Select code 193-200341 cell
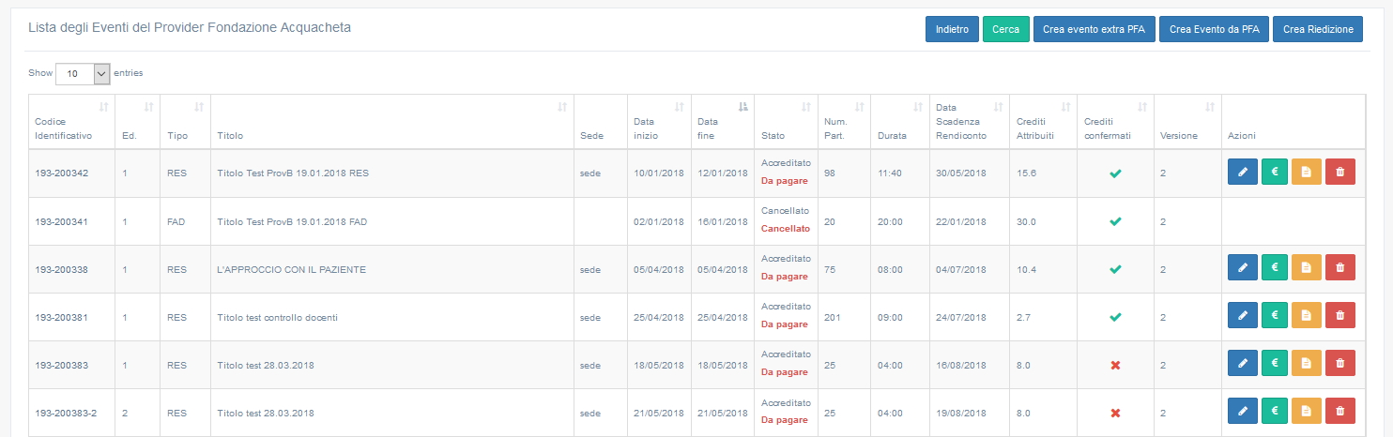Image resolution: width=1393 pixels, height=437 pixels. 71,221
